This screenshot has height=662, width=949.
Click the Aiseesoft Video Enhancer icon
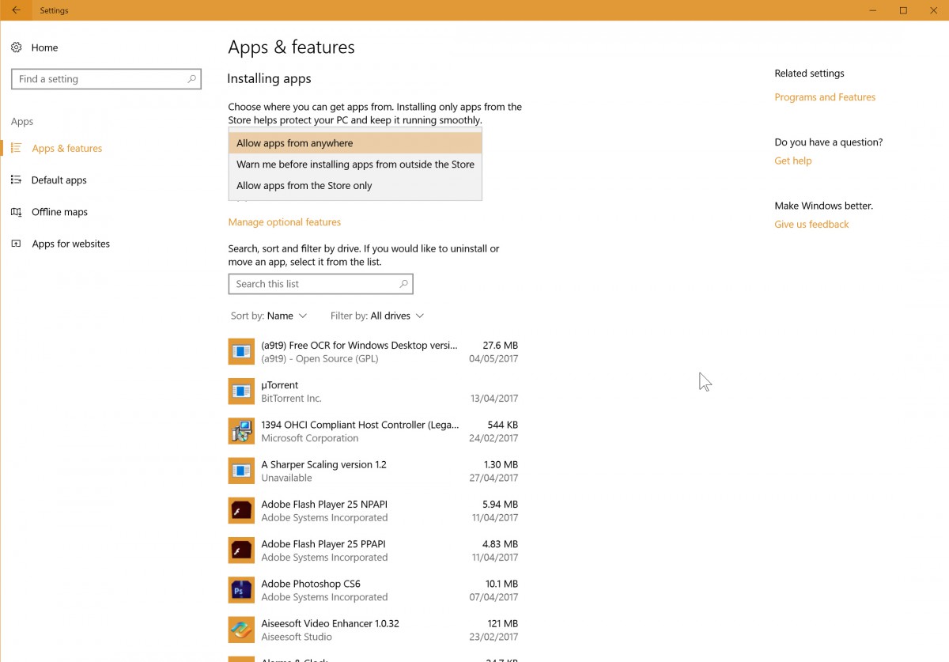click(x=241, y=630)
